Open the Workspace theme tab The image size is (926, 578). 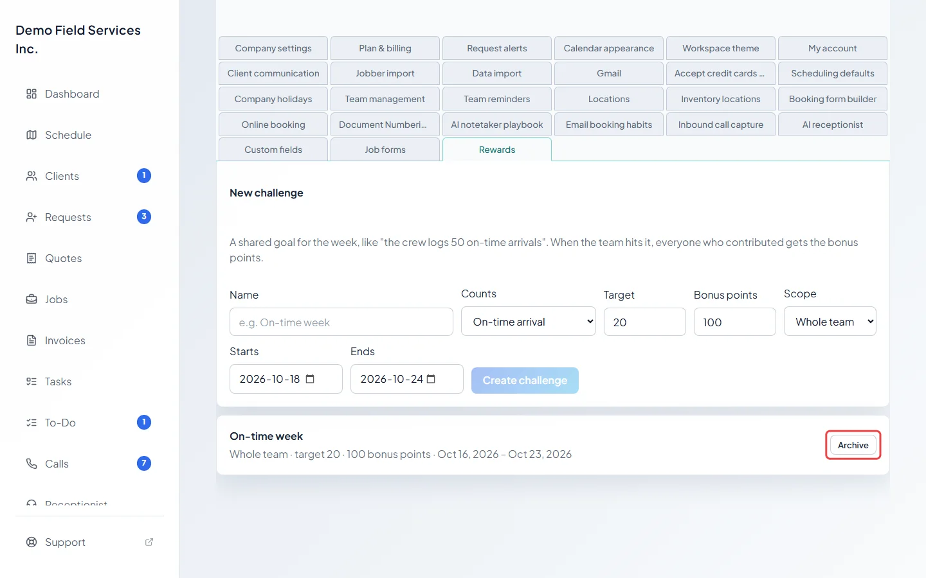pyautogui.click(x=721, y=48)
